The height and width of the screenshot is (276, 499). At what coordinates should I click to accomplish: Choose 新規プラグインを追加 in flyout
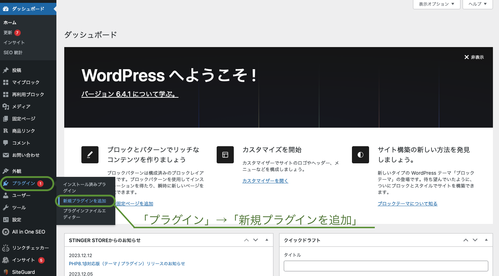click(85, 201)
